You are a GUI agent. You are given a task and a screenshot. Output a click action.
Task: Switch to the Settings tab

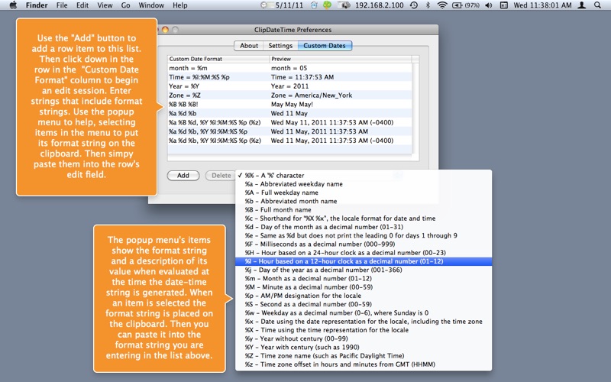280,46
